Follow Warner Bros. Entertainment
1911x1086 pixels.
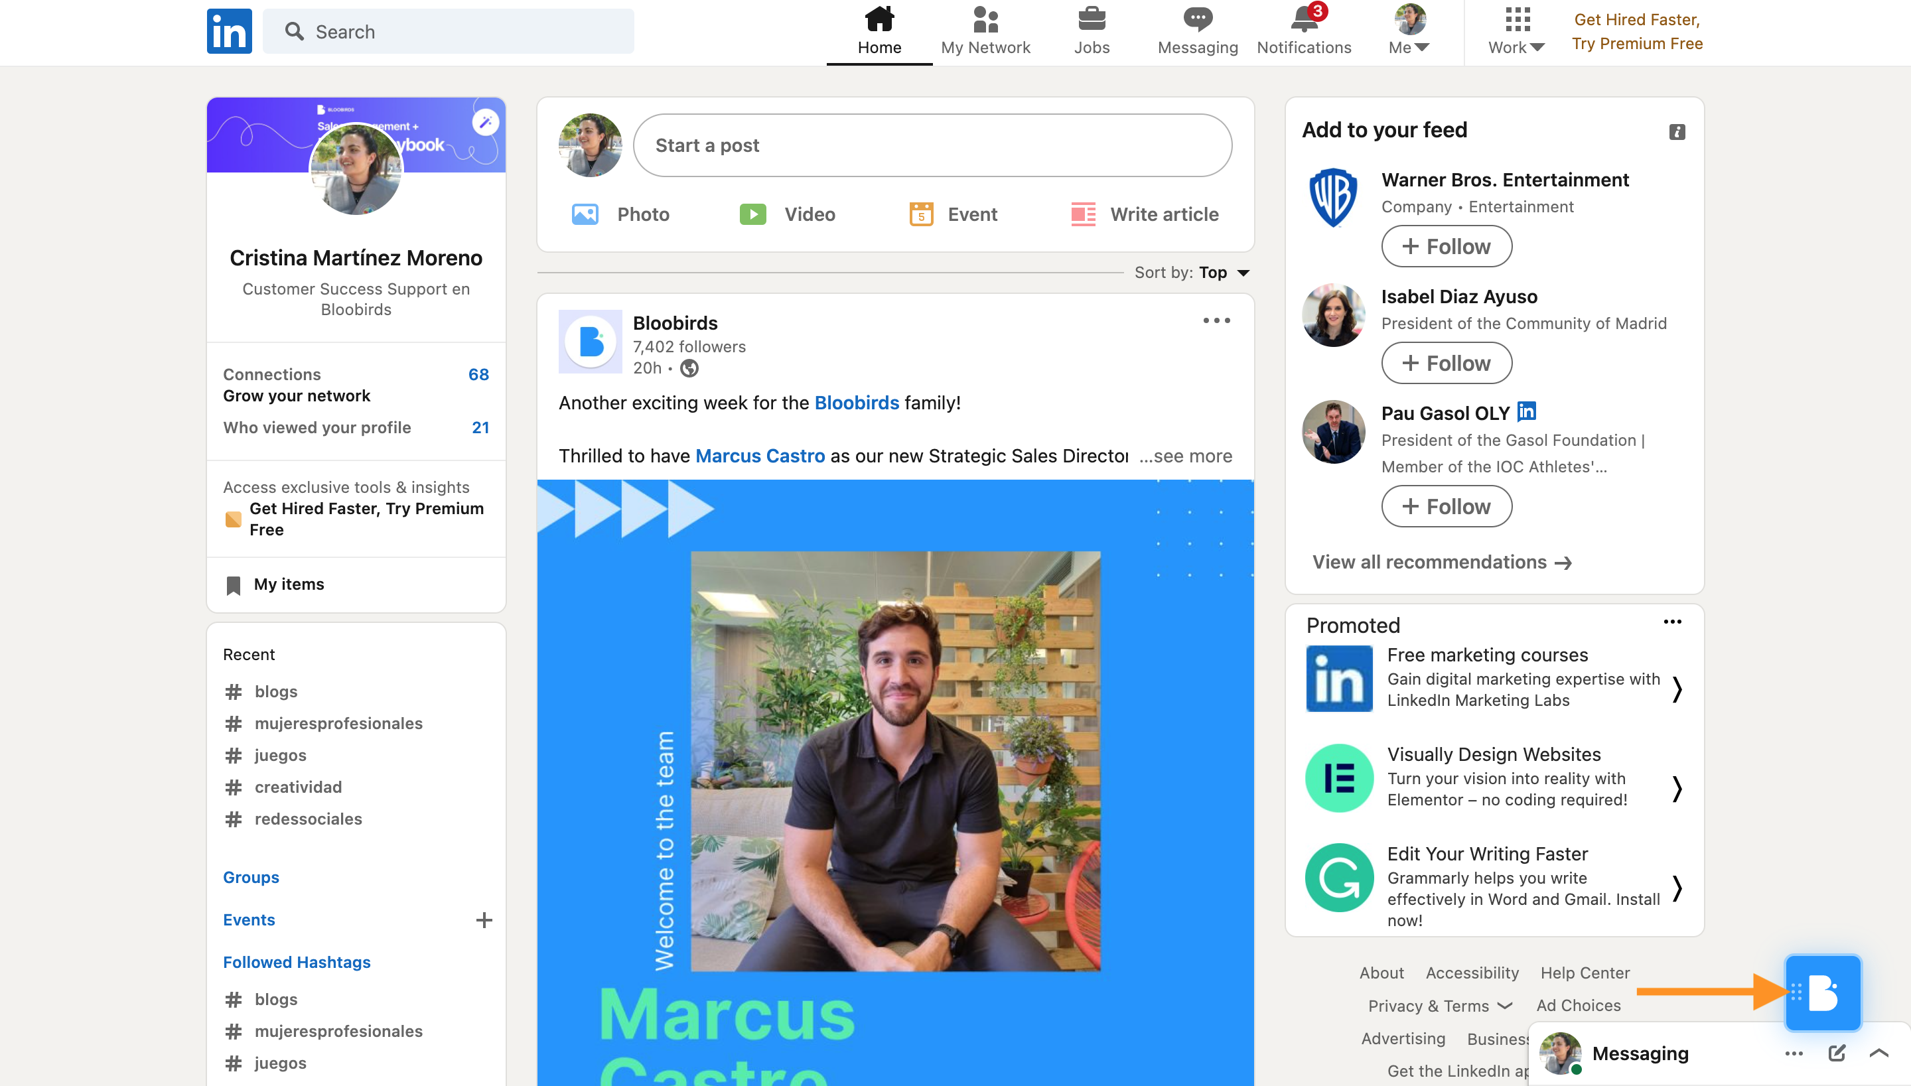tap(1447, 246)
